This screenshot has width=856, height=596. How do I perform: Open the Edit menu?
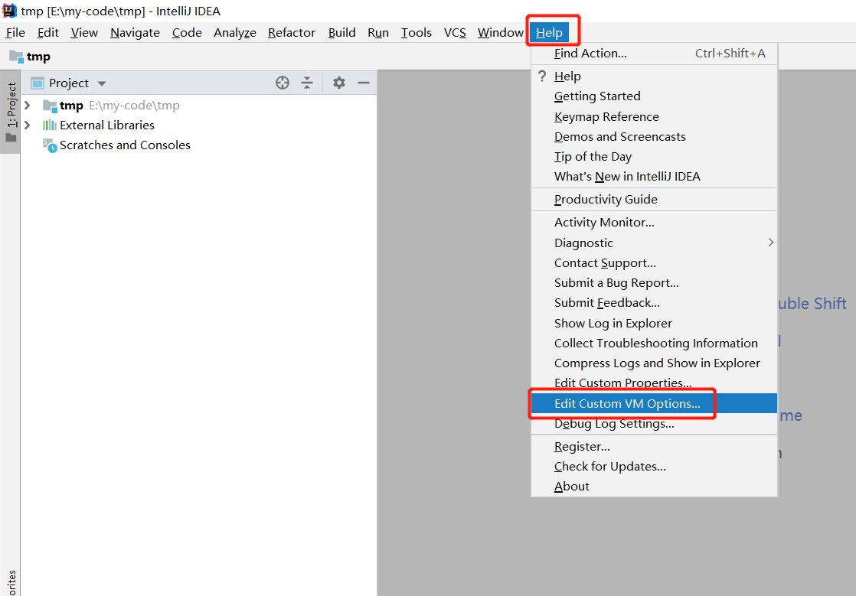pyautogui.click(x=48, y=33)
